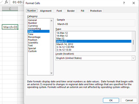
Task: Click the cell showing March-03
Action: [10, 27]
